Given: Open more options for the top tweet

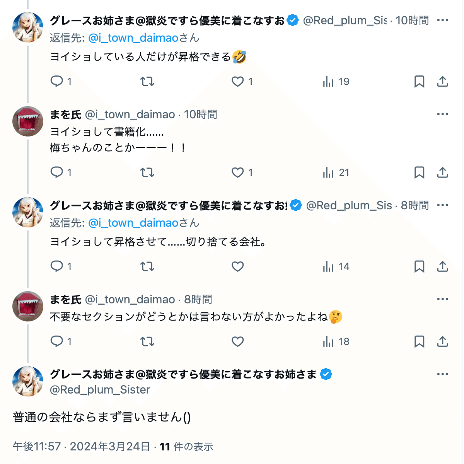Looking at the screenshot, I should [x=442, y=20].
